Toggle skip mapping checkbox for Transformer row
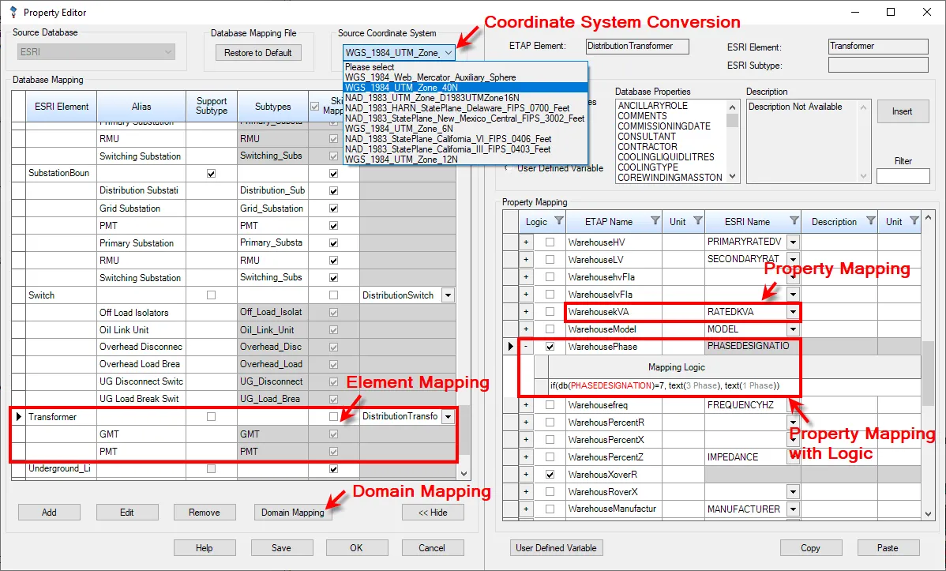The image size is (946, 571). pyautogui.click(x=333, y=416)
